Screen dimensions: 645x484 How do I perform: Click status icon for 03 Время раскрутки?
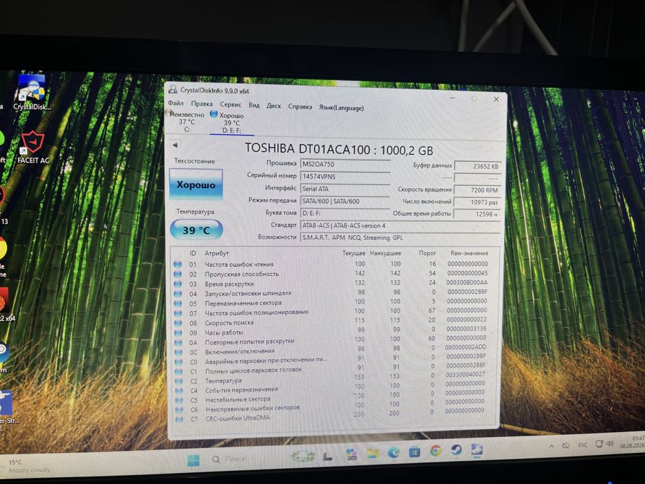(x=178, y=284)
